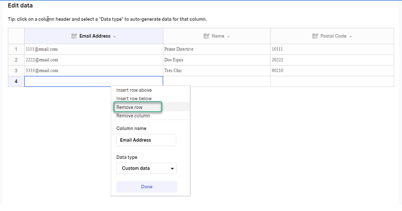Click the Postal Code column type icon
This screenshot has height=211, width=402.
pyautogui.click(x=315, y=36)
